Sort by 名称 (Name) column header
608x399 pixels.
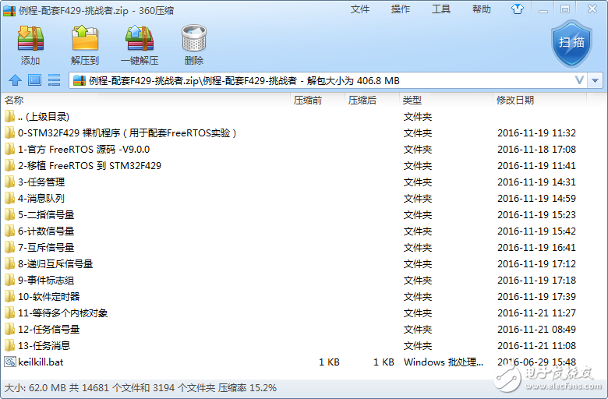coord(14,100)
